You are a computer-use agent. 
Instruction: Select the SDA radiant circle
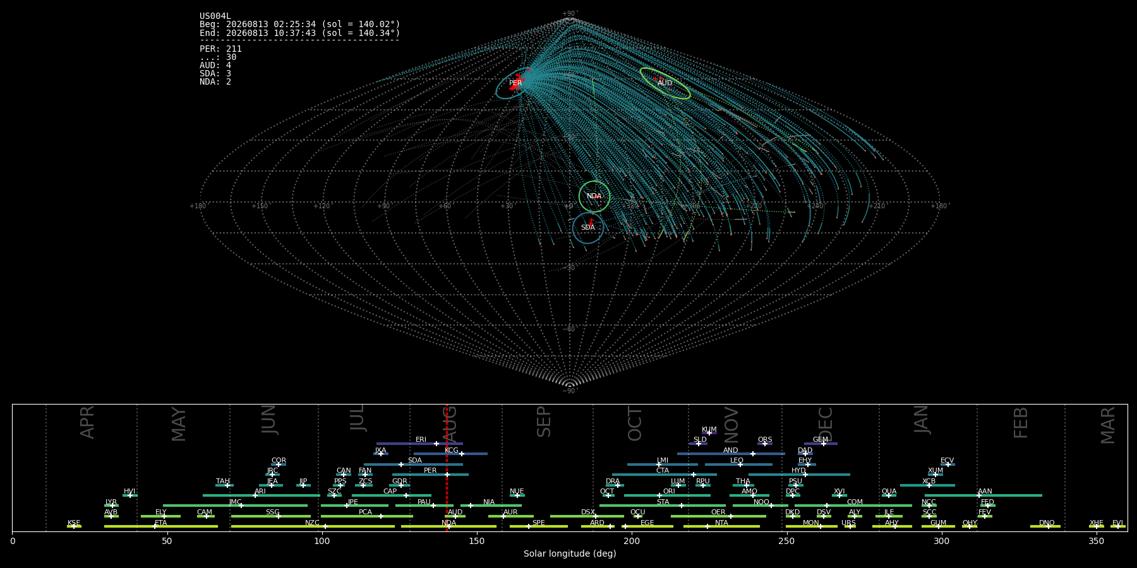tap(588, 228)
